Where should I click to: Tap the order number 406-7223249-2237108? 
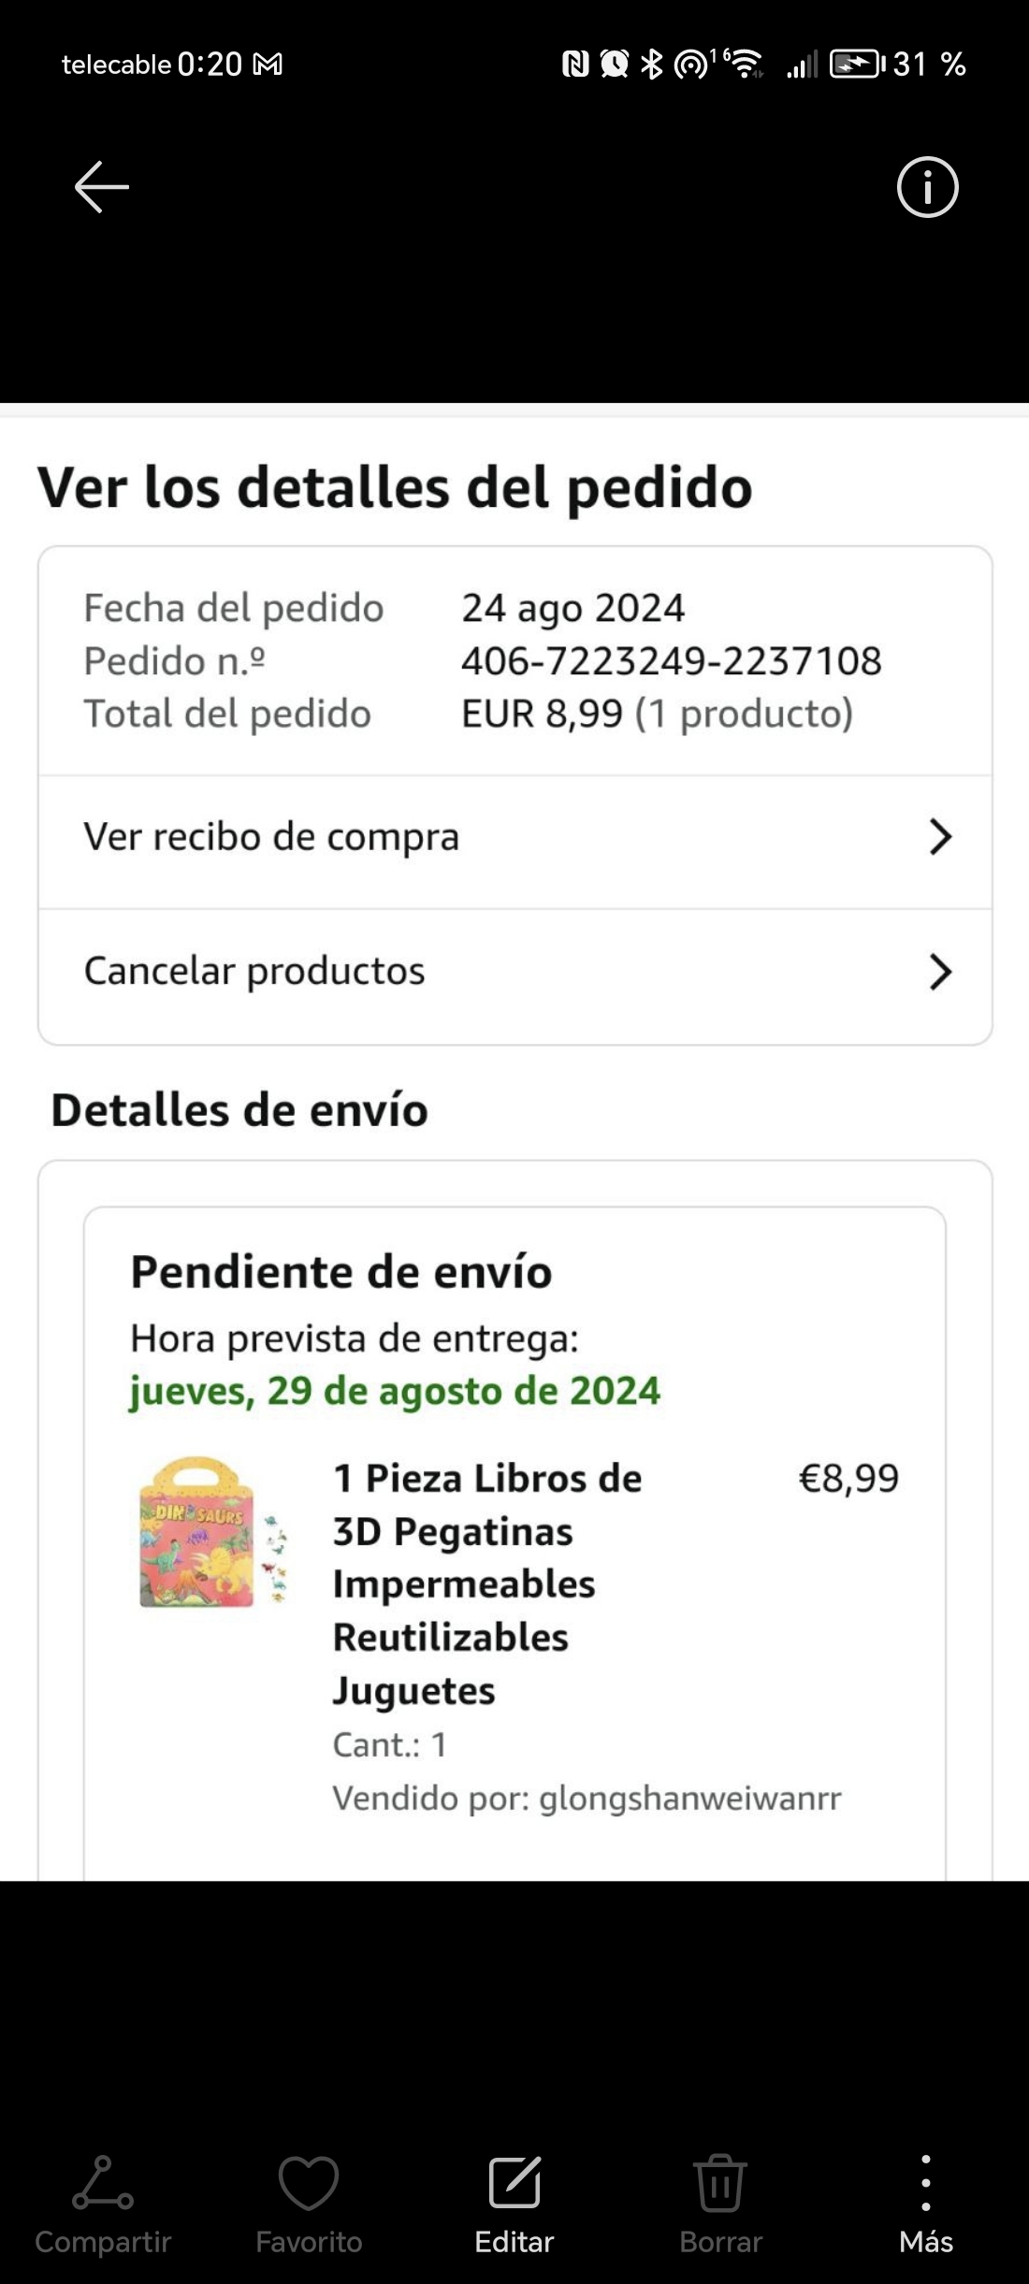pyautogui.click(x=671, y=661)
